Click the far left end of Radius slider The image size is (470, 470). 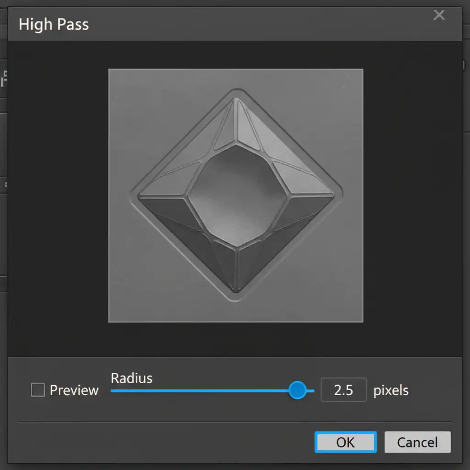(x=112, y=391)
